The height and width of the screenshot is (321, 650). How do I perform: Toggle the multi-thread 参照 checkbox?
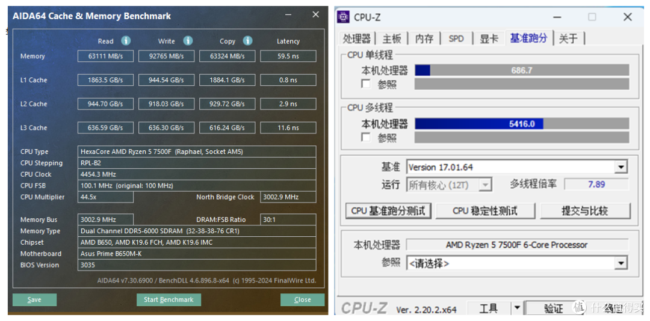tap(366, 137)
